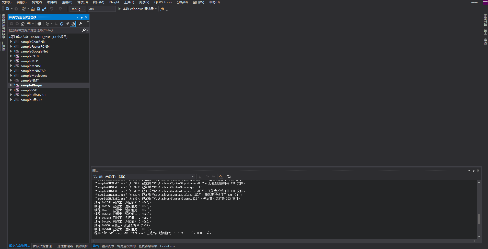Viewport: 488px width, 249px height.
Task: Click the Home icon in Solution Explorer
Action: (x=23, y=24)
